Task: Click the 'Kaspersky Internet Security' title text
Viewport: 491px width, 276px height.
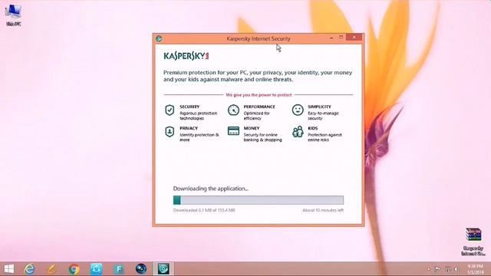Action: [259, 39]
